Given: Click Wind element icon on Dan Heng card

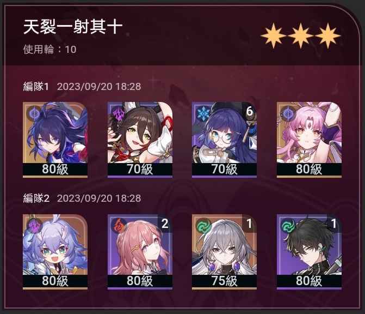Looking at the screenshot, I should point(288,226).
